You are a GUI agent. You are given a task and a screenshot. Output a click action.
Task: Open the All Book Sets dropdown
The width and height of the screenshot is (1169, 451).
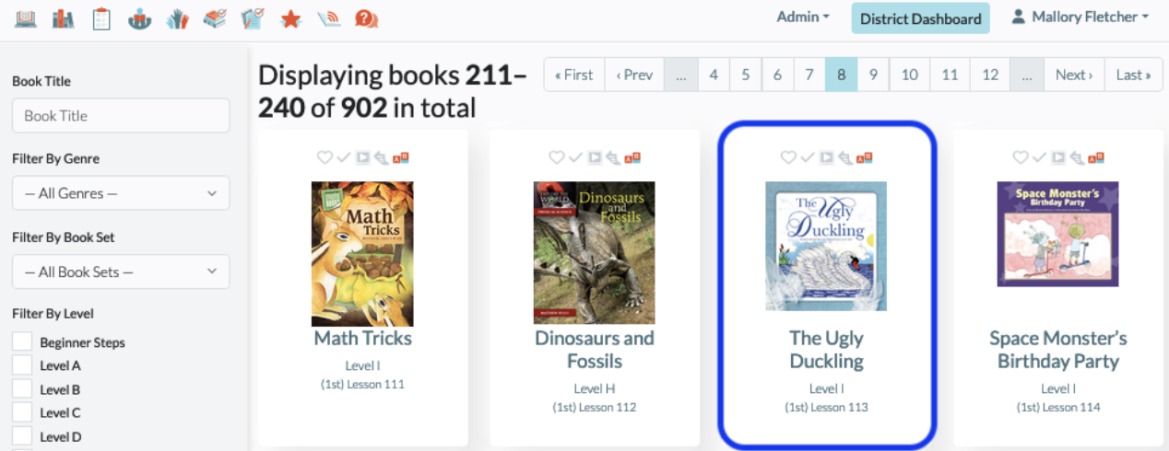[x=121, y=272]
